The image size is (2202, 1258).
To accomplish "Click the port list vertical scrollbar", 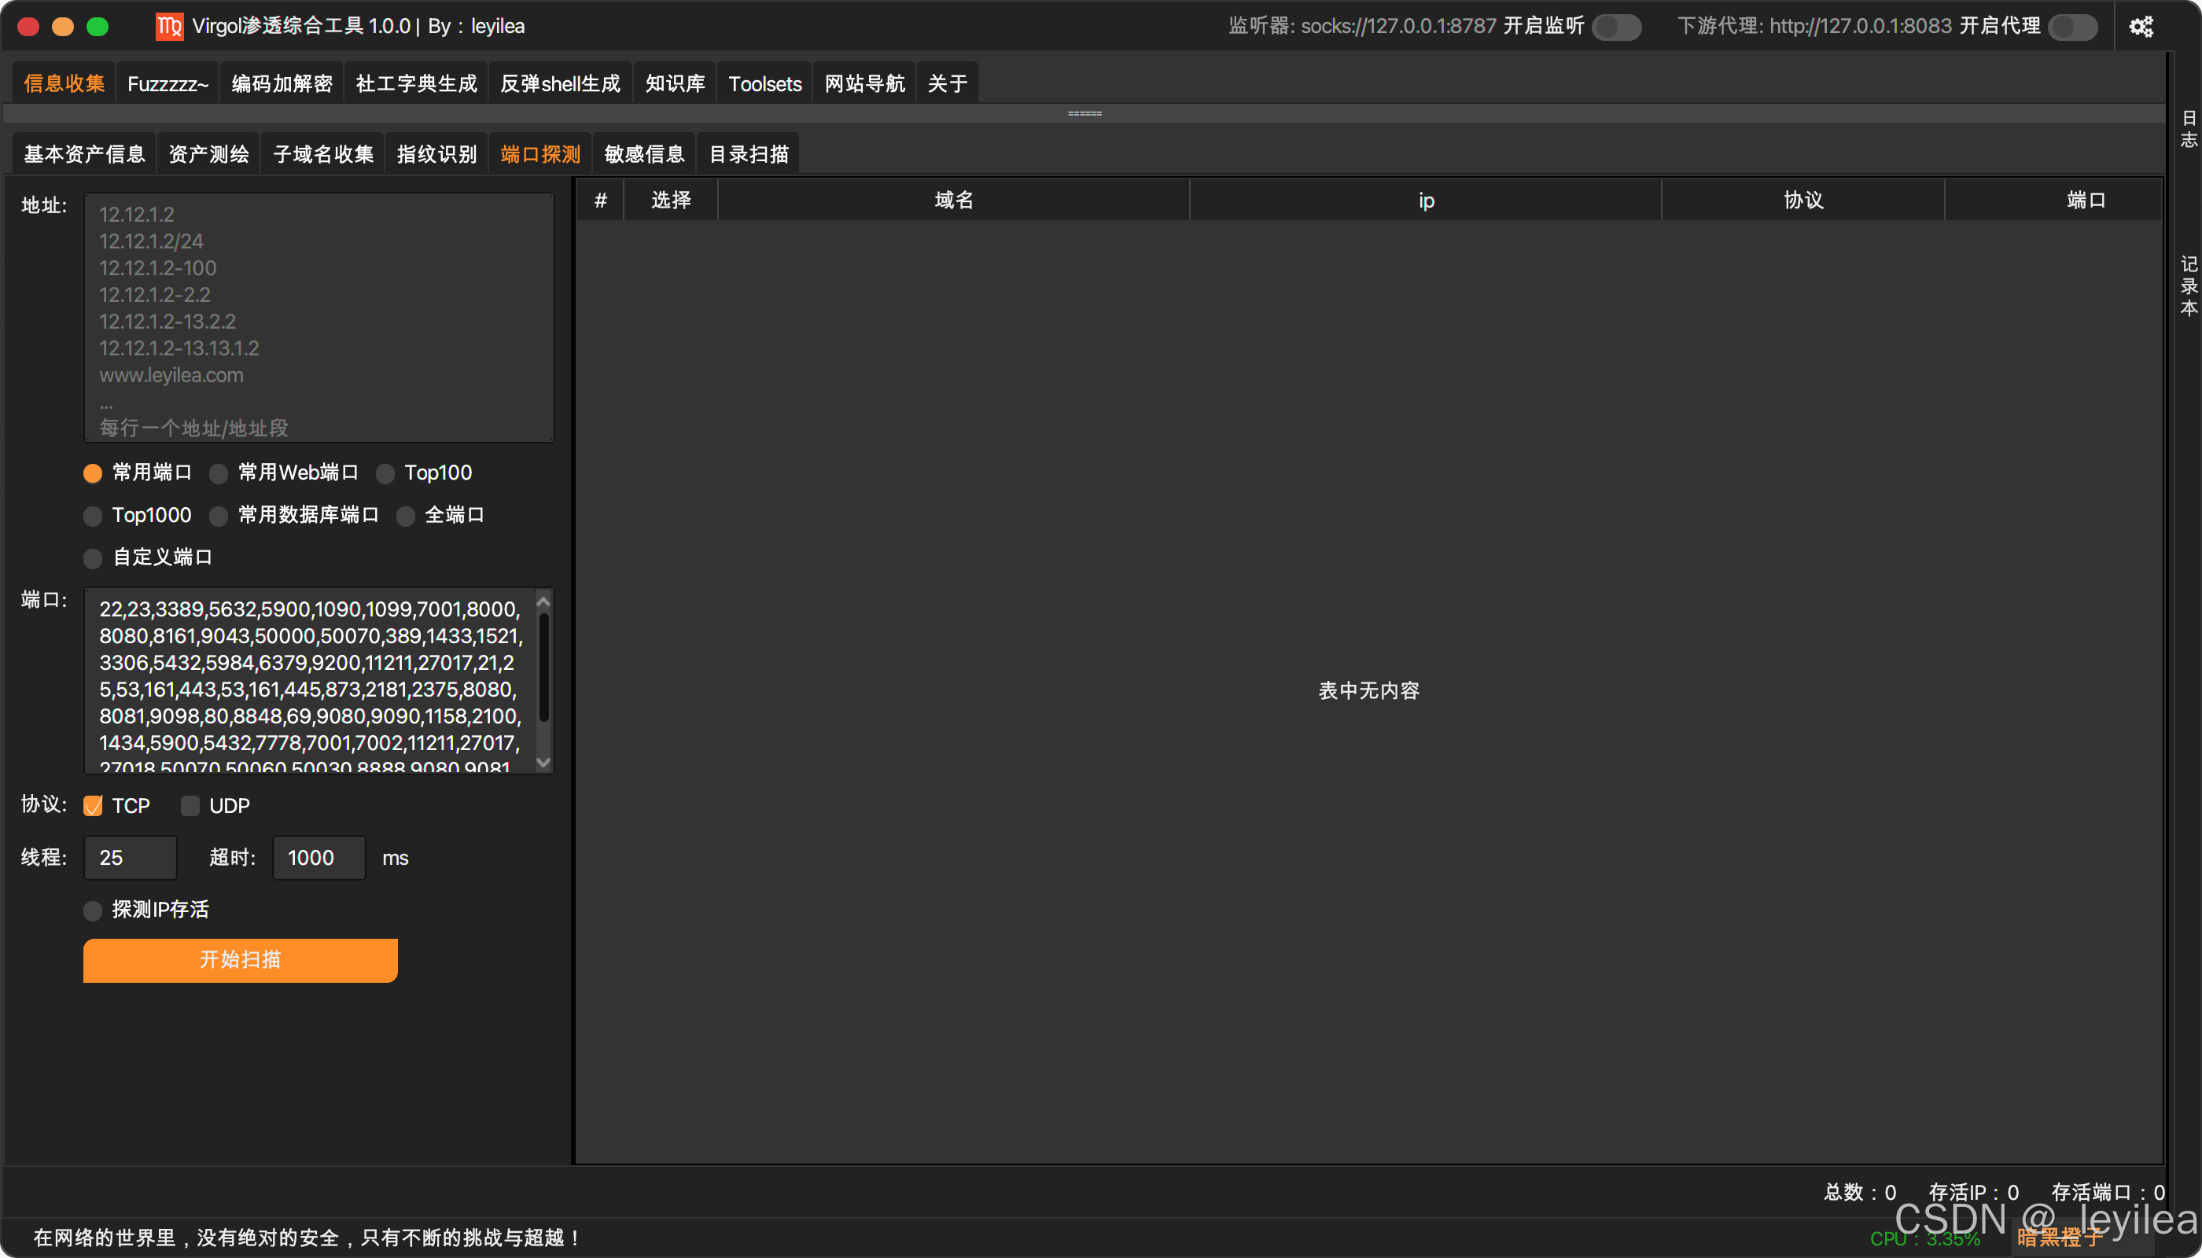I will [x=543, y=665].
